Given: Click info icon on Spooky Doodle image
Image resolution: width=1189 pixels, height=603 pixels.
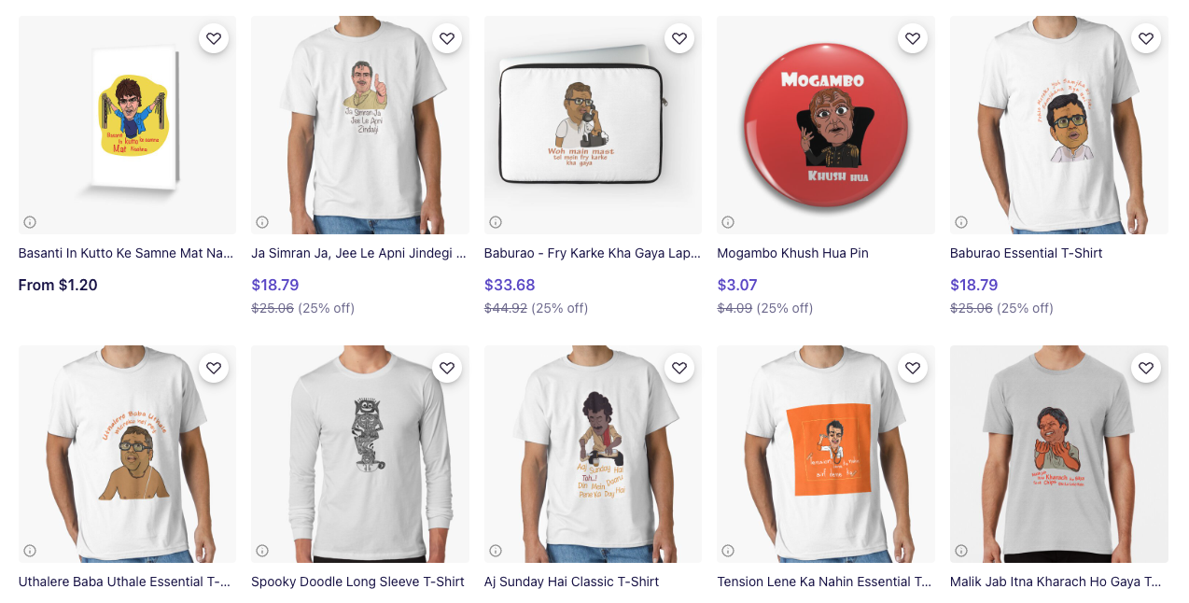Looking at the screenshot, I should click(262, 551).
